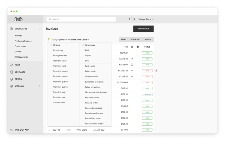The height and width of the screenshot is (141, 225).
Task: Click the Download button
Action: [x=135, y=39]
